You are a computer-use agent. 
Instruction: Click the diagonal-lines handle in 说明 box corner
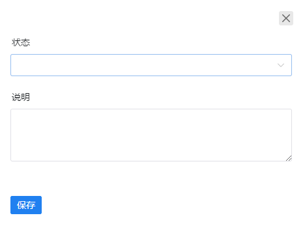289,158
